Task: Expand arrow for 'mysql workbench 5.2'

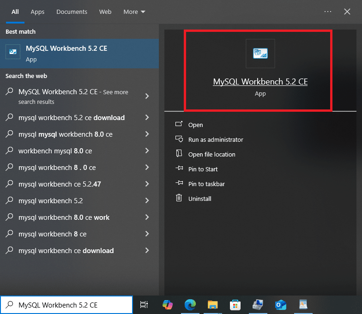Action: point(147,200)
